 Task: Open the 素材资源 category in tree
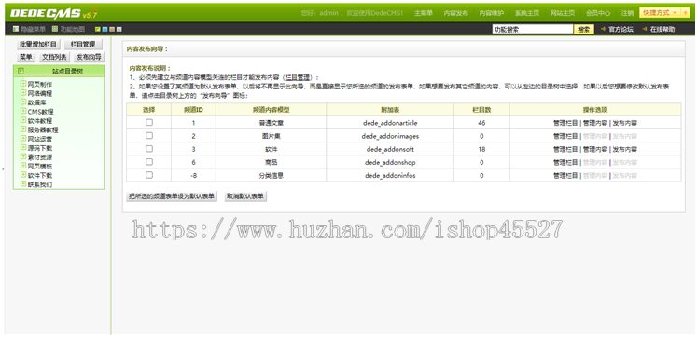click(x=40, y=157)
